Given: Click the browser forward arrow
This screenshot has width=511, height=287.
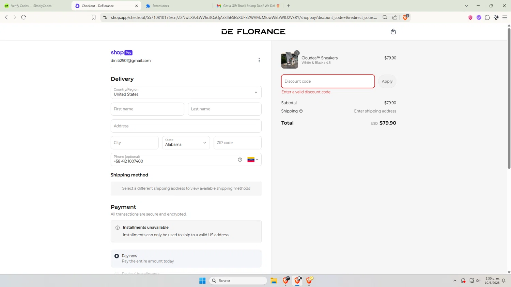Looking at the screenshot, I should [15, 17].
